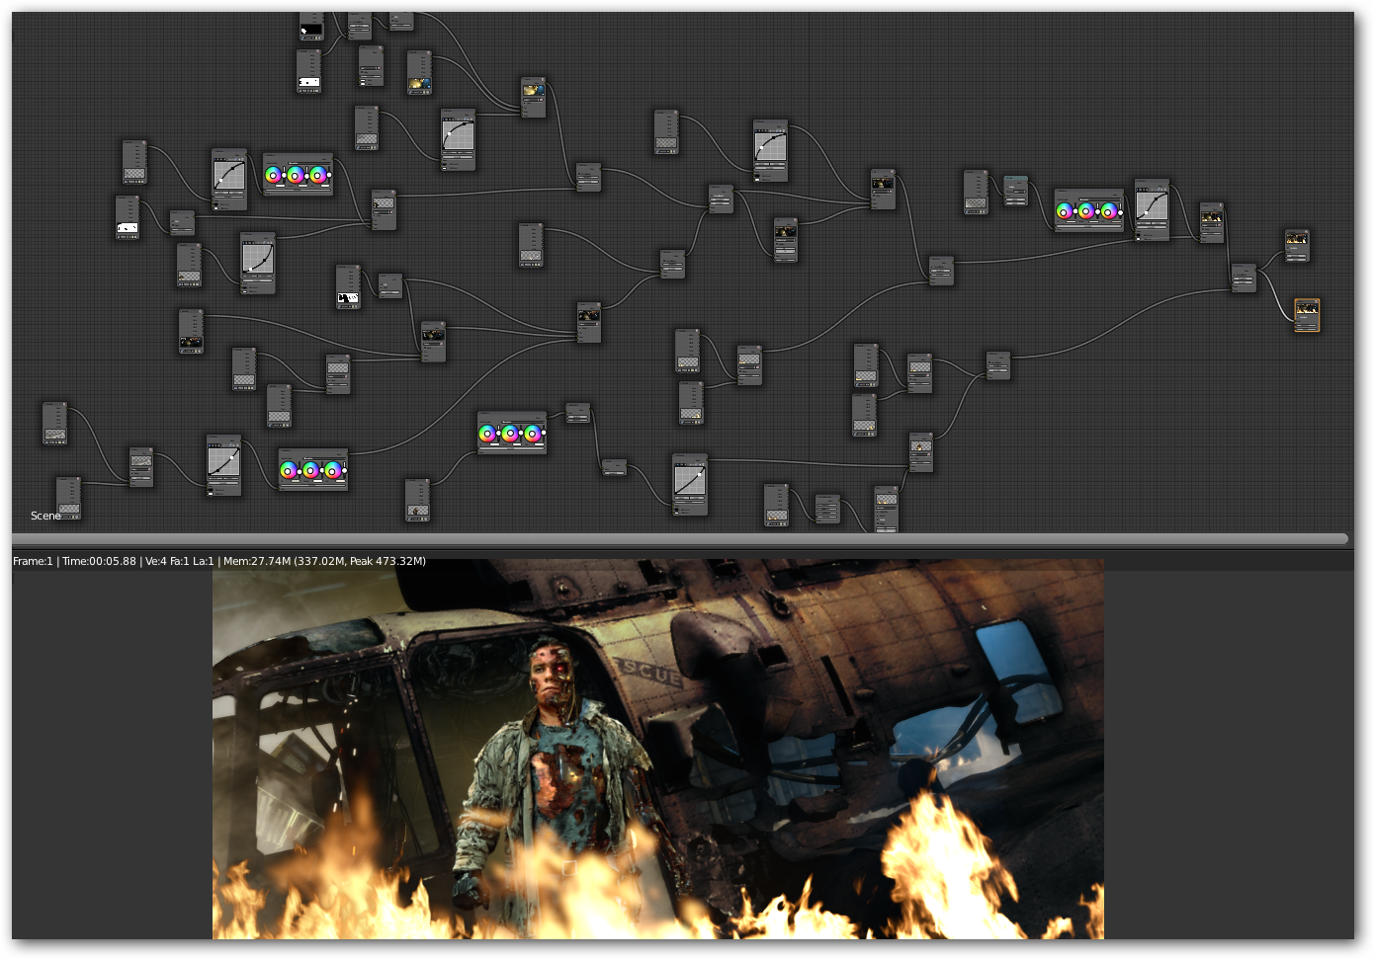
Task: Select the teal-header node in the node graph
Action: 1015,191
